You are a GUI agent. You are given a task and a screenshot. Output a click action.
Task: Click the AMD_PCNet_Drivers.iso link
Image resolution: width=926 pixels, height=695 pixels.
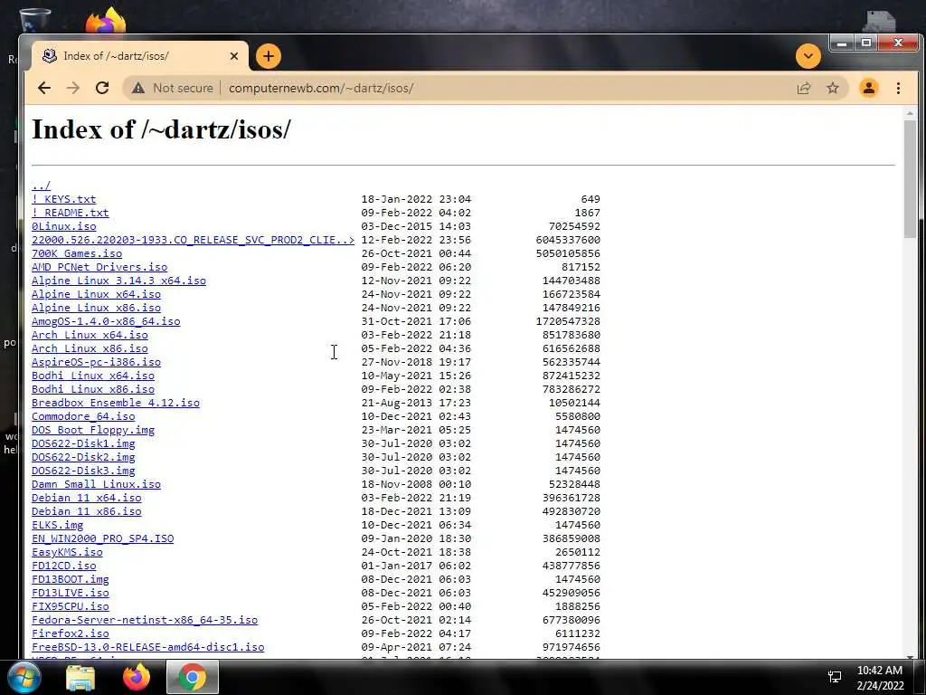(99, 267)
